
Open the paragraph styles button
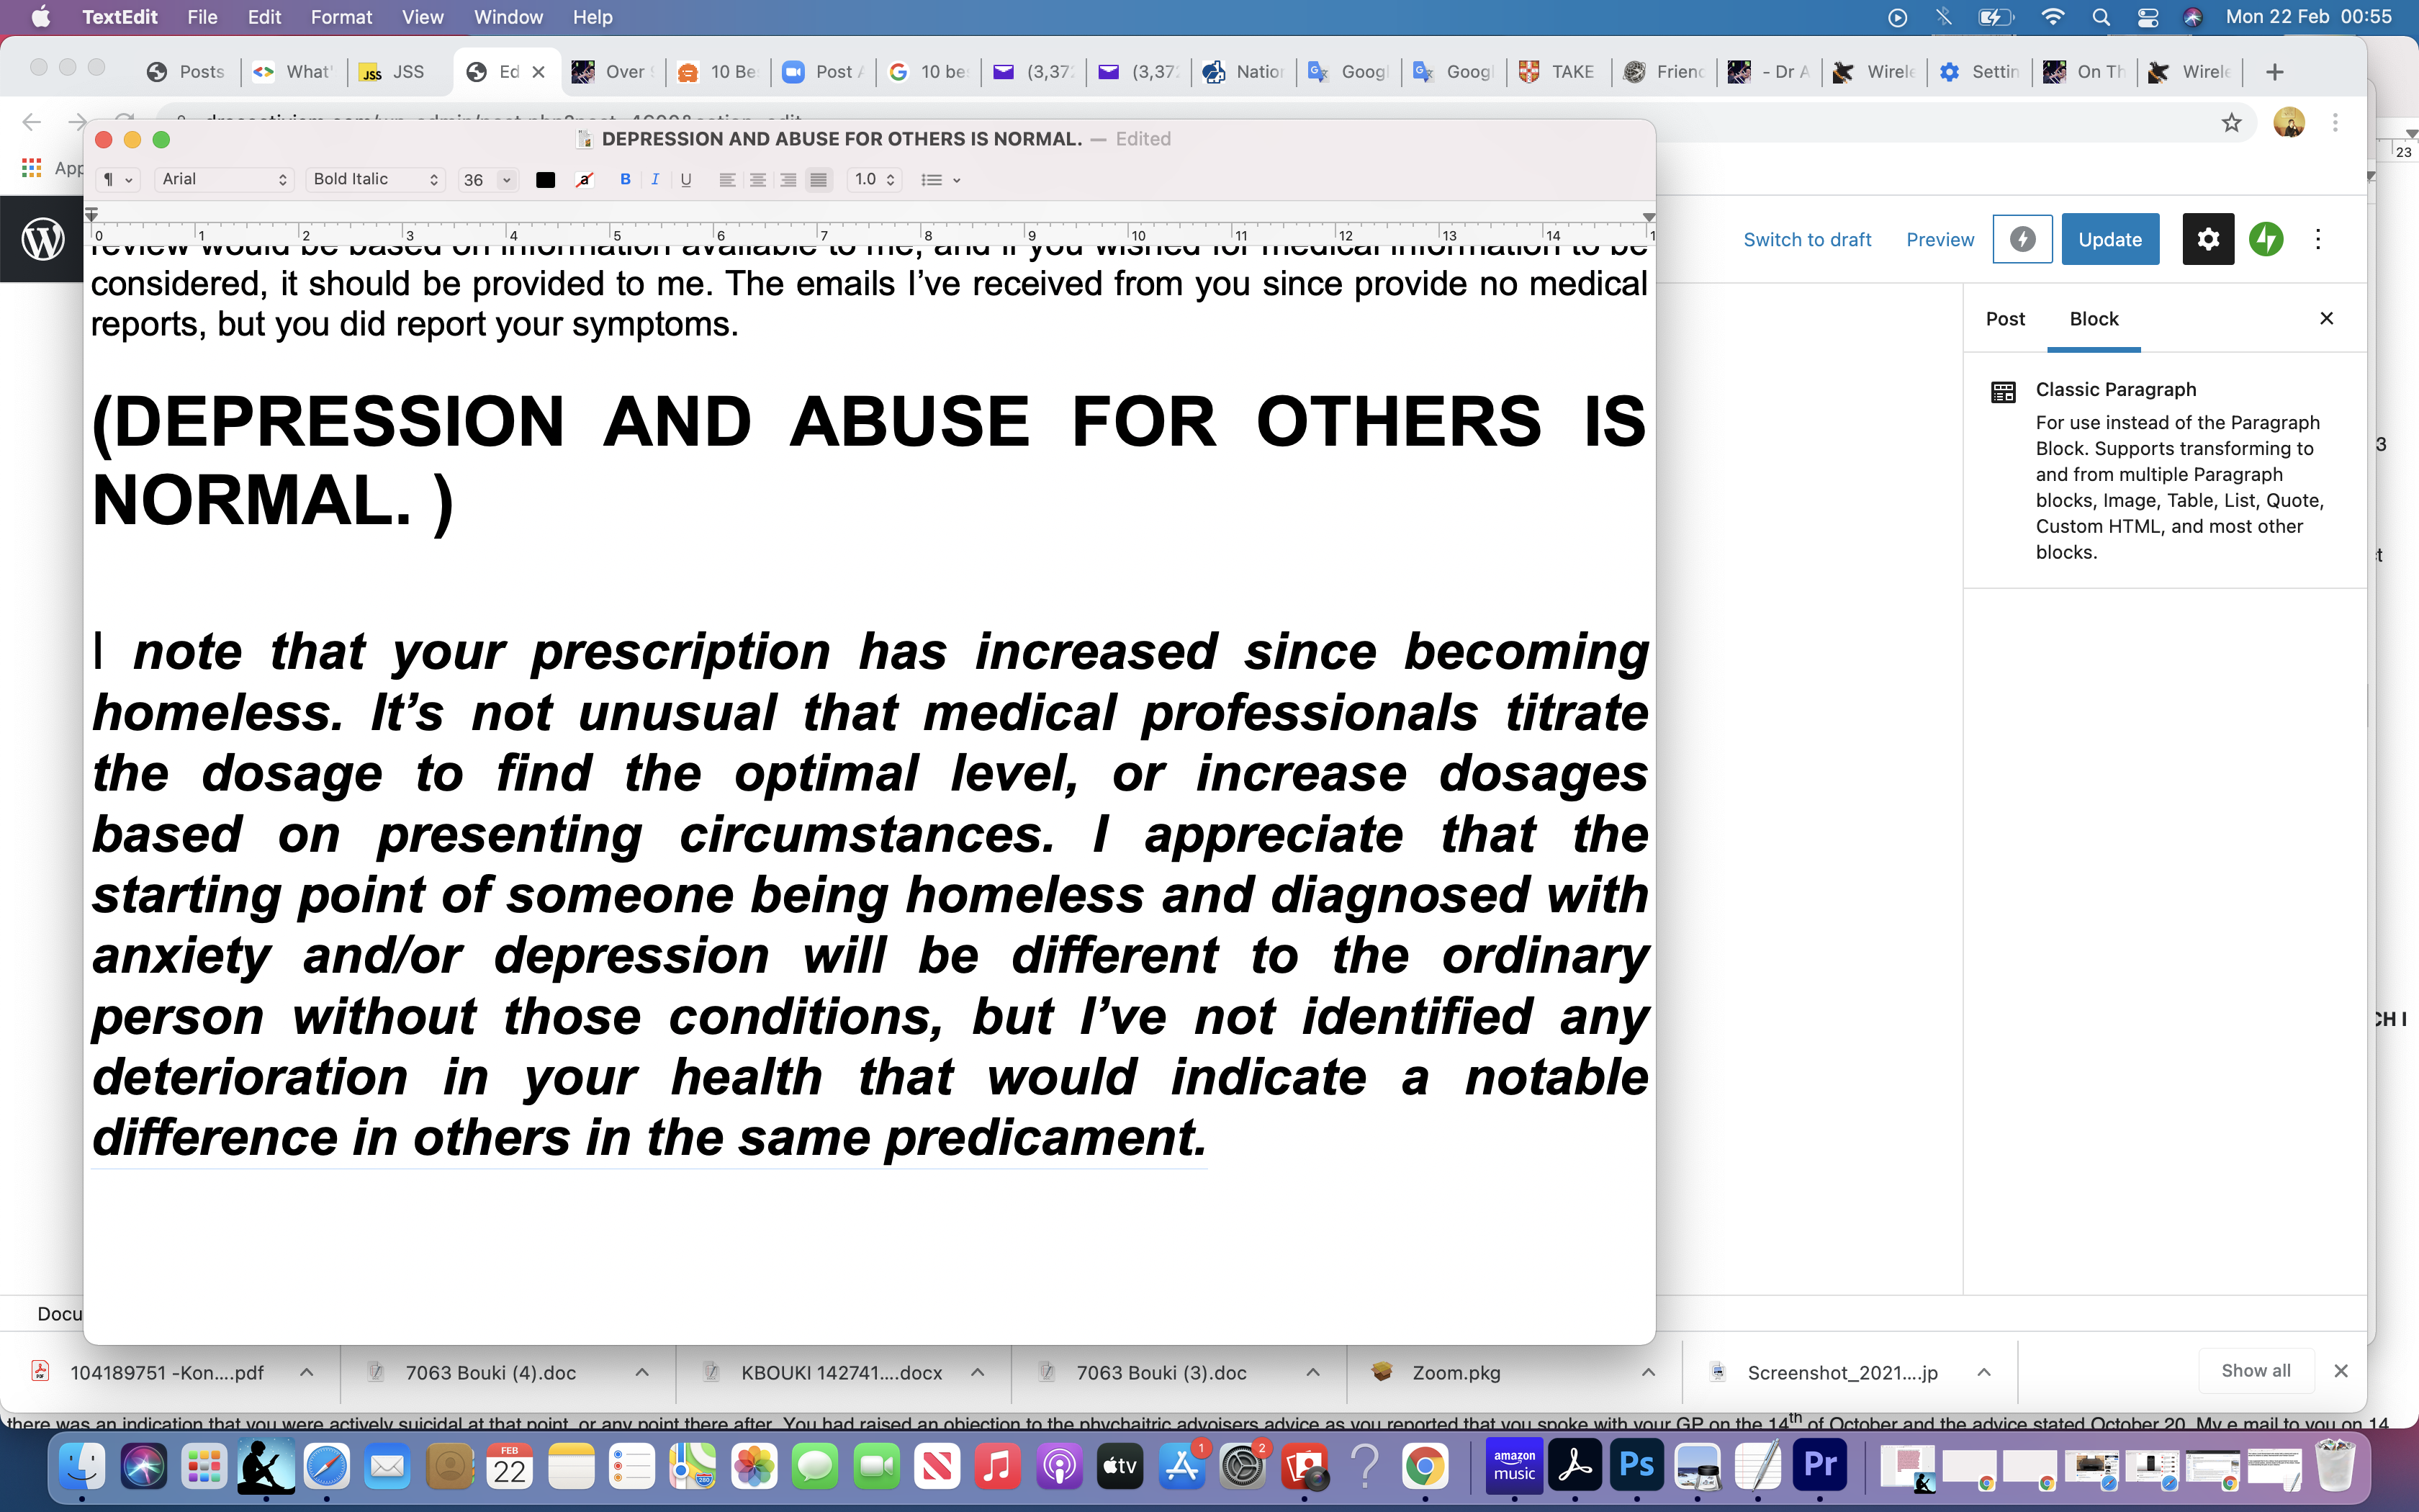coord(117,180)
